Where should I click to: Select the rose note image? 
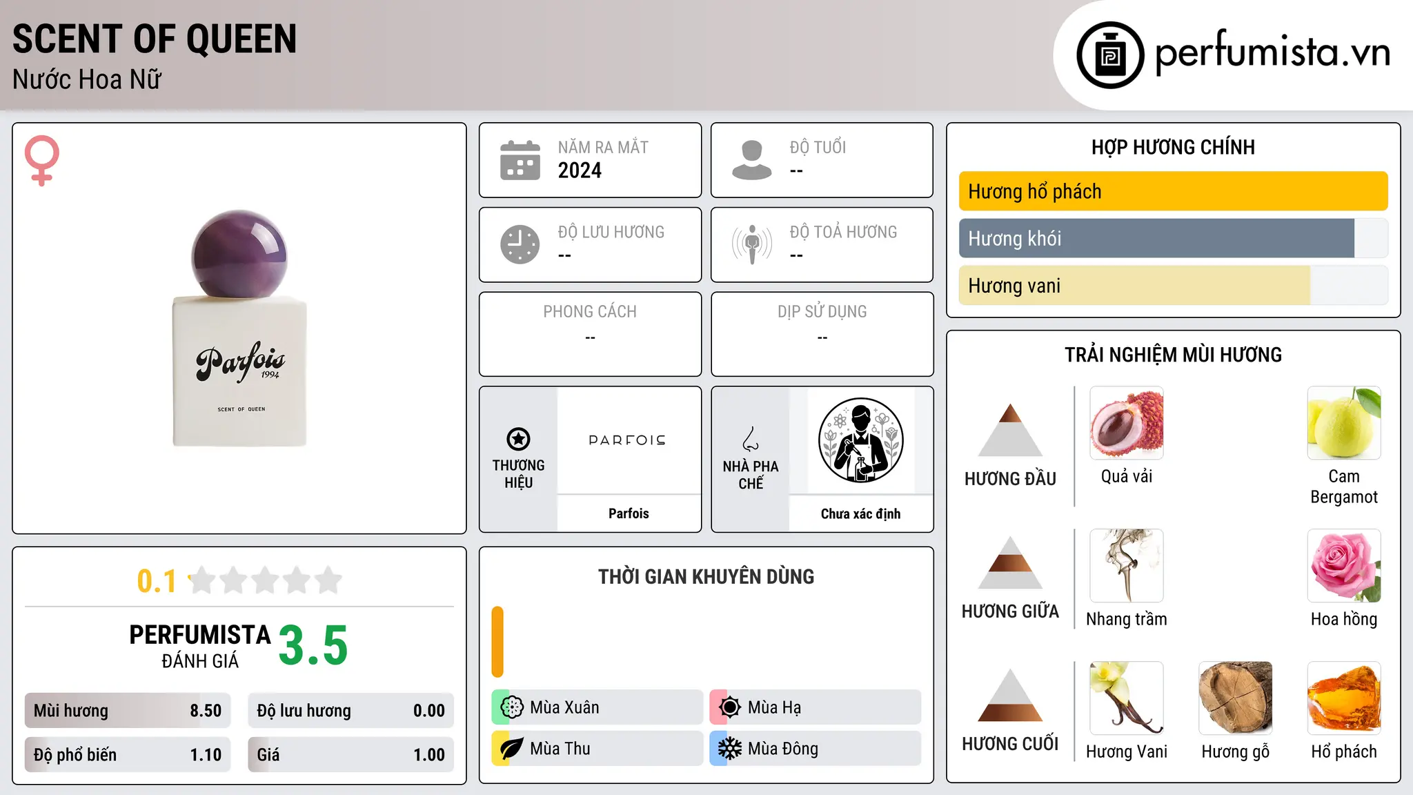pyautogui.click(x=1344, y=566)
